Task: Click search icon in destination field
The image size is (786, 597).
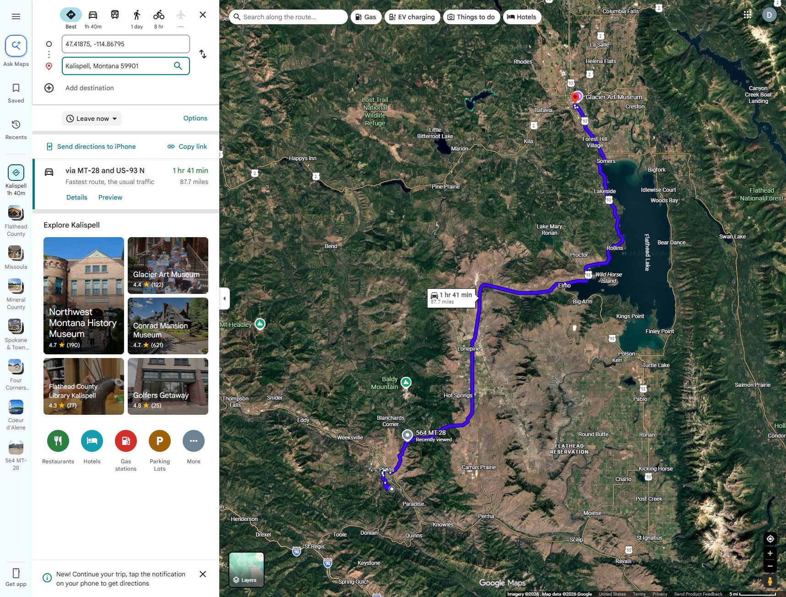Action: (x=179, y=66)
